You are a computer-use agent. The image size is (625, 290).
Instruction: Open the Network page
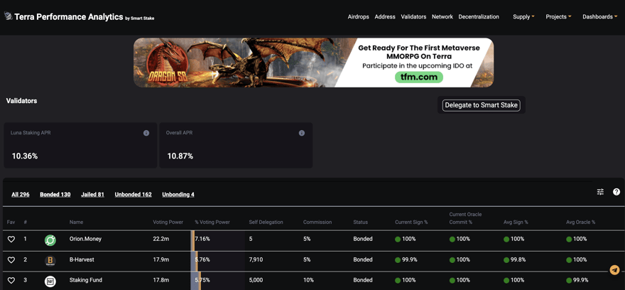(x=442, y=17)
